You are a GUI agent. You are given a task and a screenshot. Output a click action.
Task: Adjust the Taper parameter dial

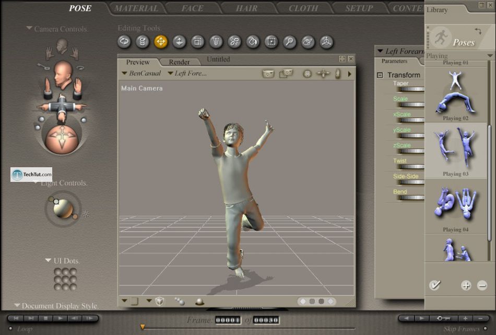[411, 89]
